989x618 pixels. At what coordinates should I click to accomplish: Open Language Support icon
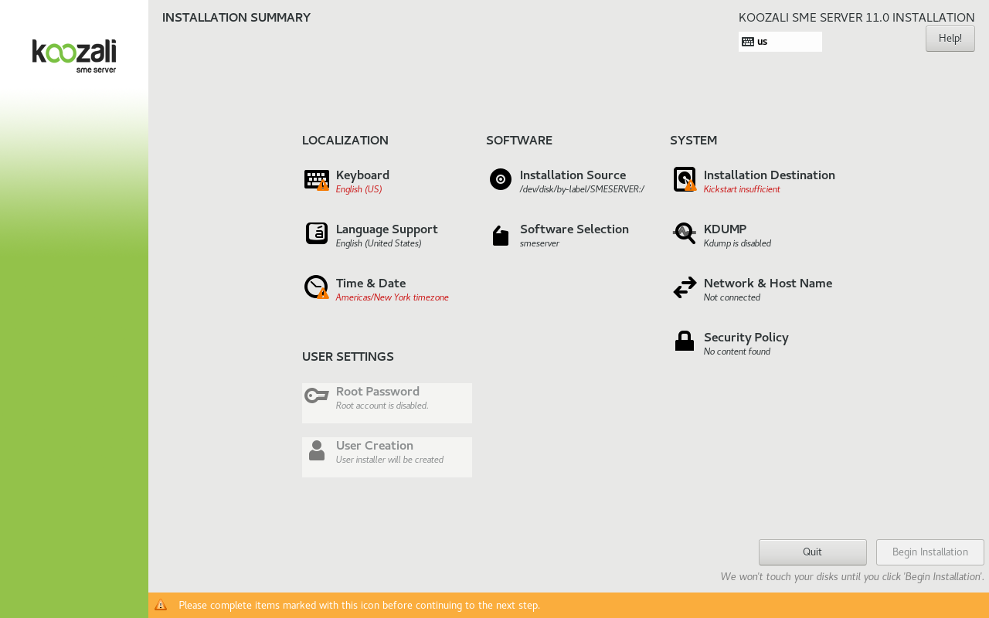pyautogui.click(x=317, y=233)
